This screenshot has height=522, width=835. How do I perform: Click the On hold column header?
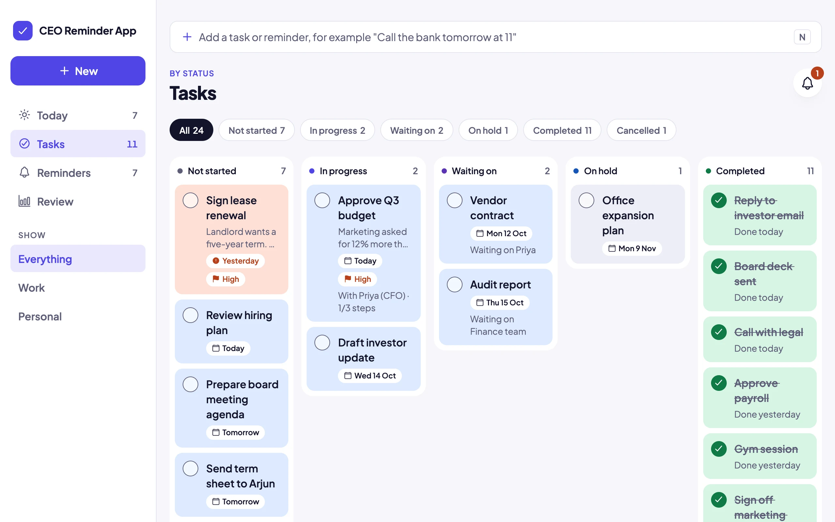tap(627, 171)
